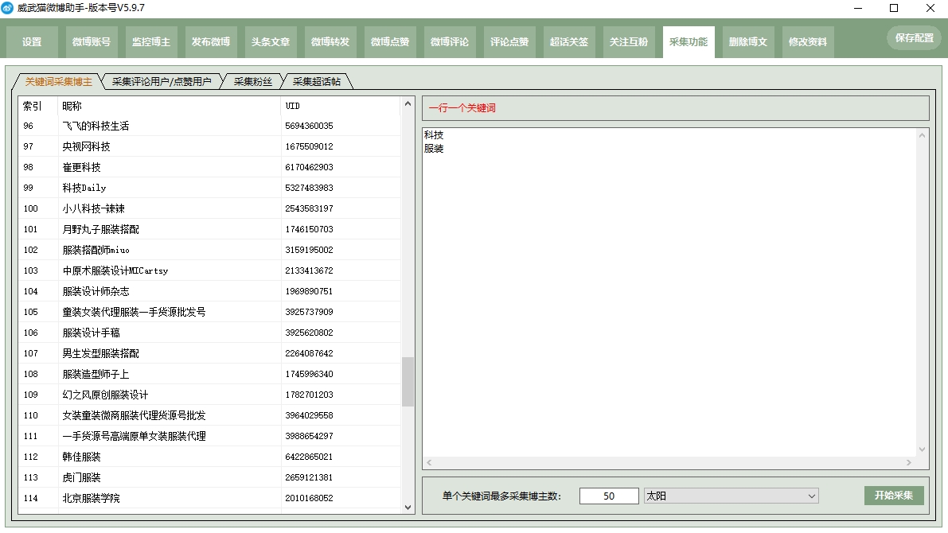948x533 pixels.
Task: Select the 微博转发 tab
Action: pyautogui.click(x=330, y=42)
